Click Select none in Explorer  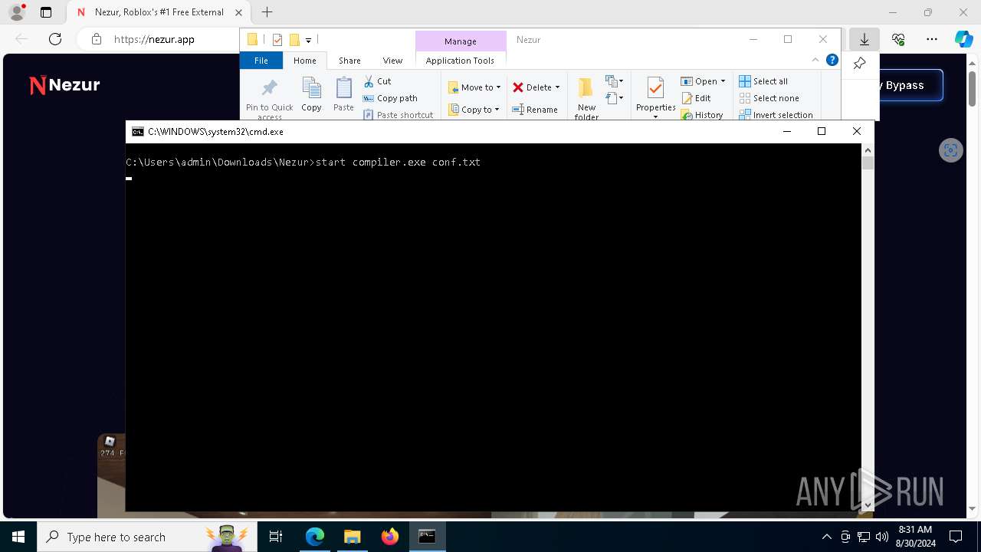coord(769,98)
